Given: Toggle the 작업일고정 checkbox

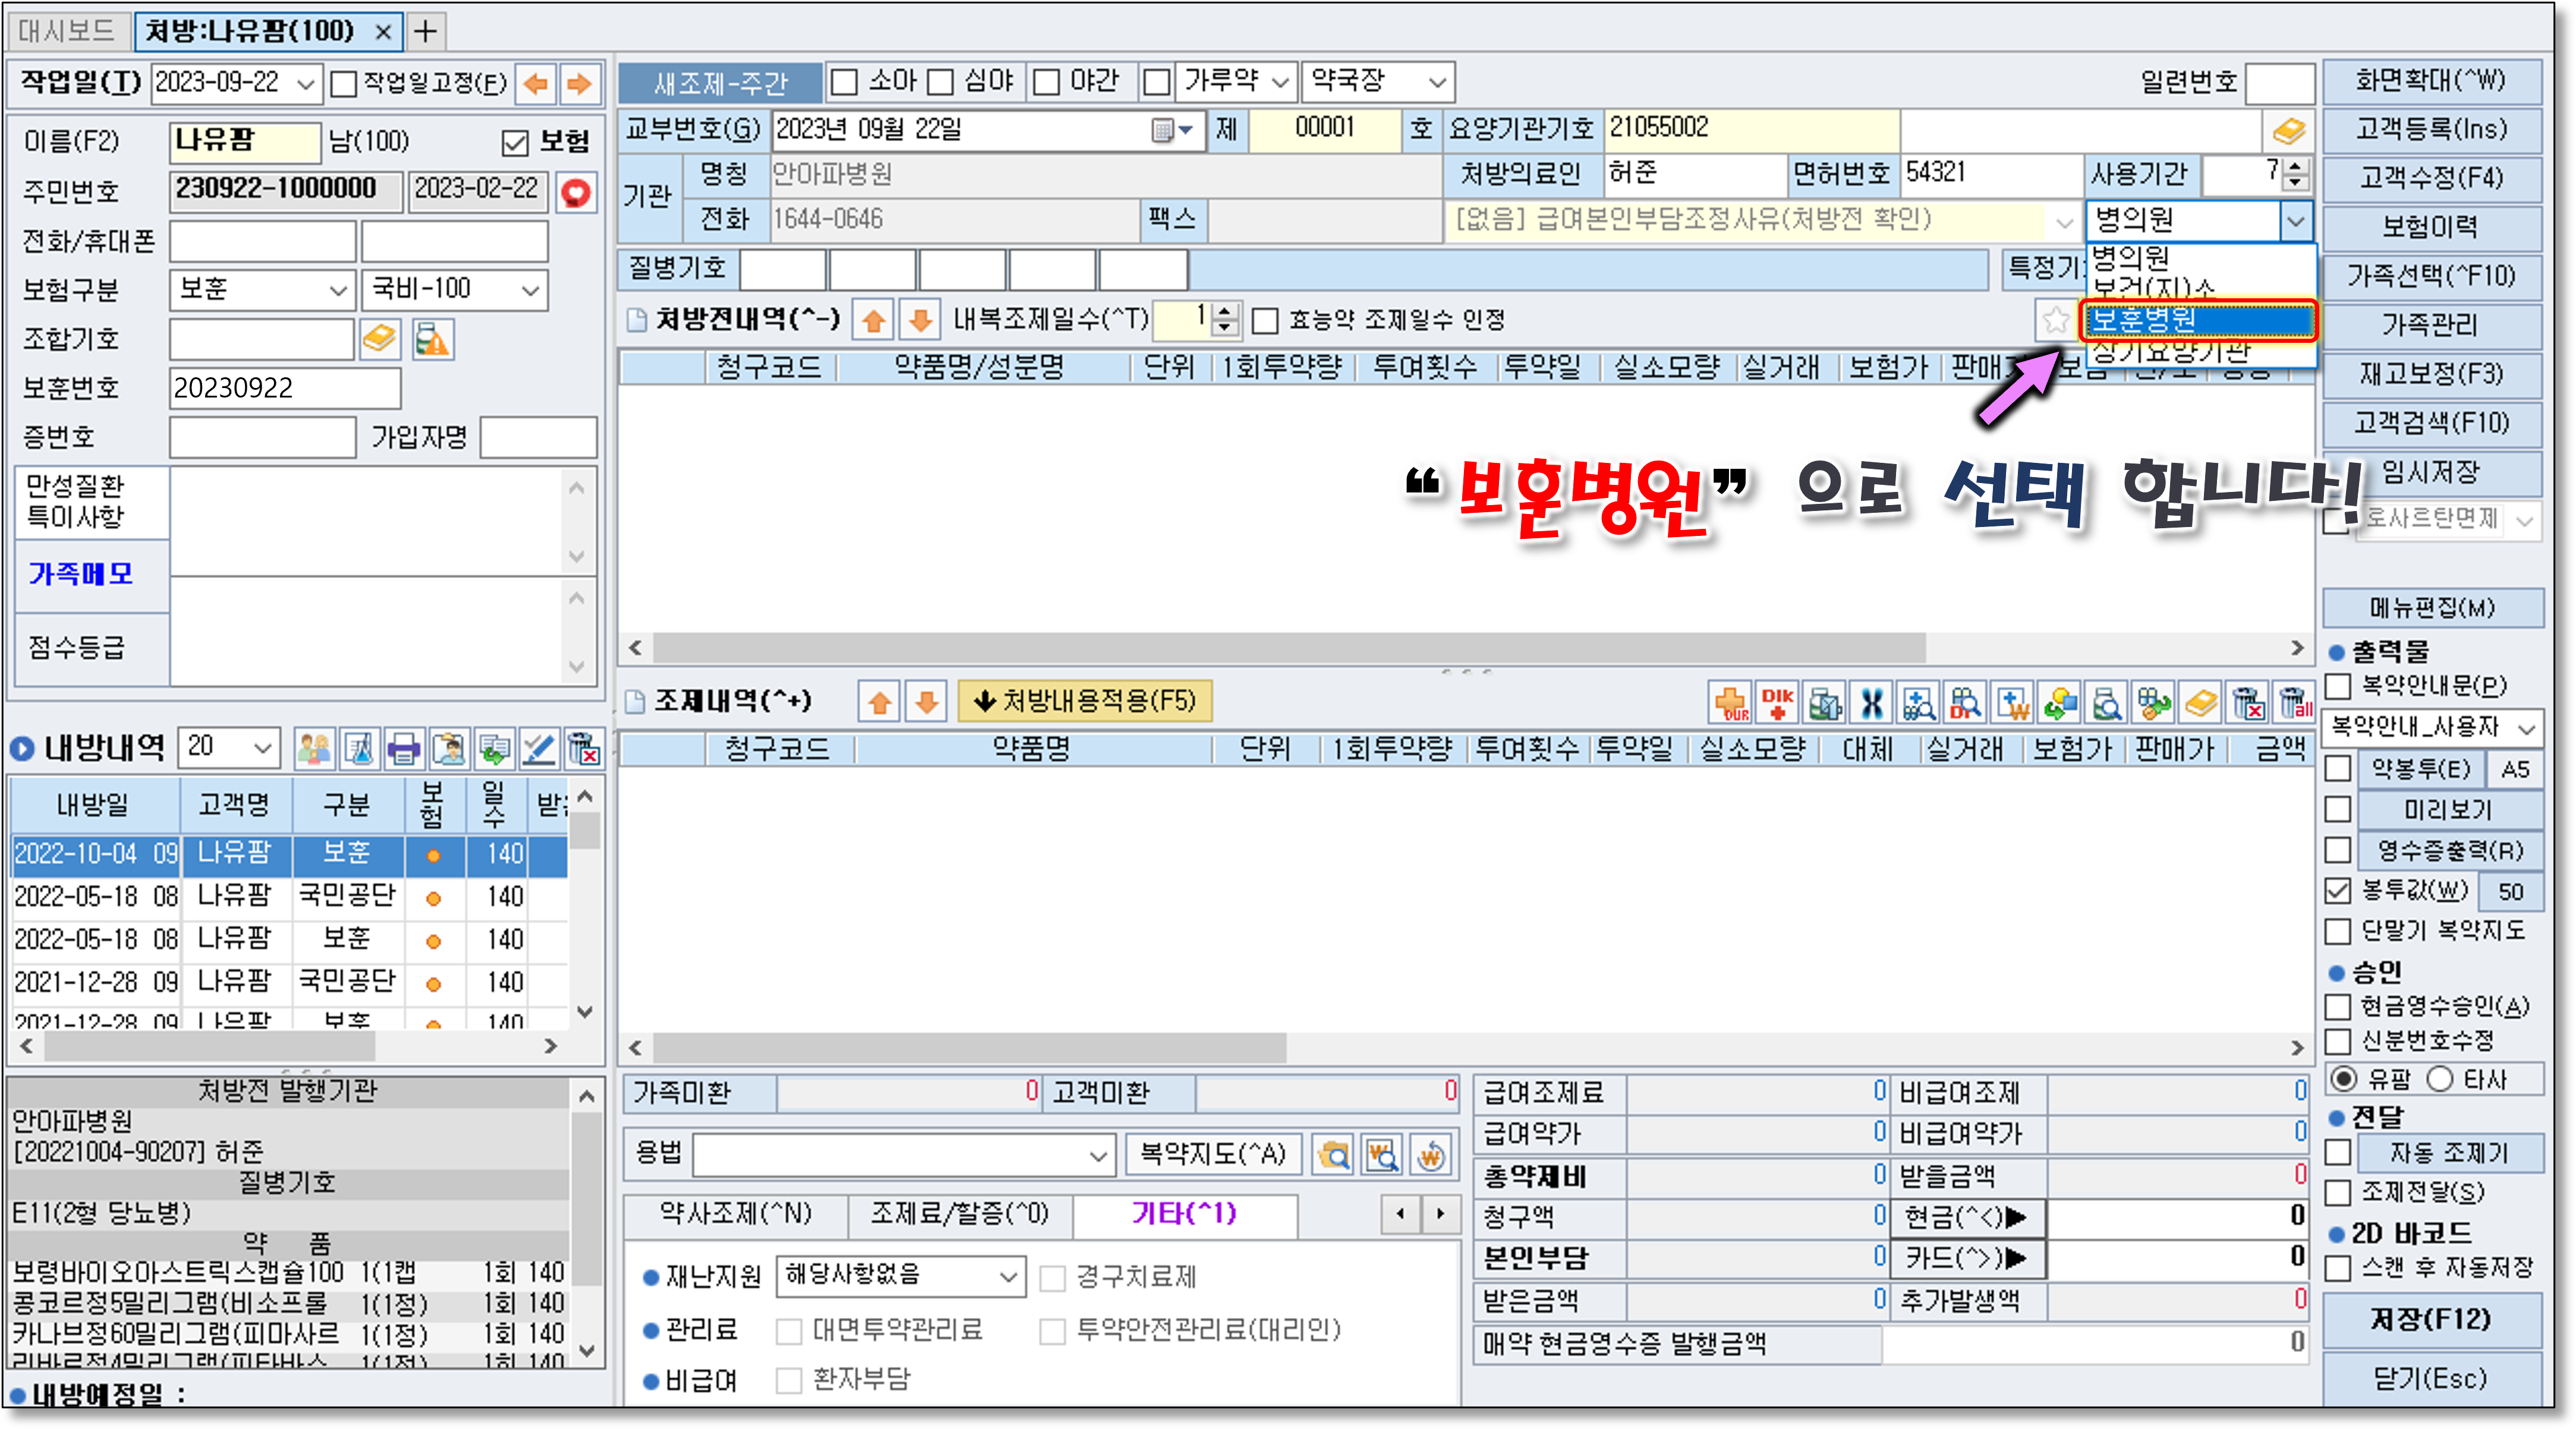Looking at the screenshot, I should point(343,83).
